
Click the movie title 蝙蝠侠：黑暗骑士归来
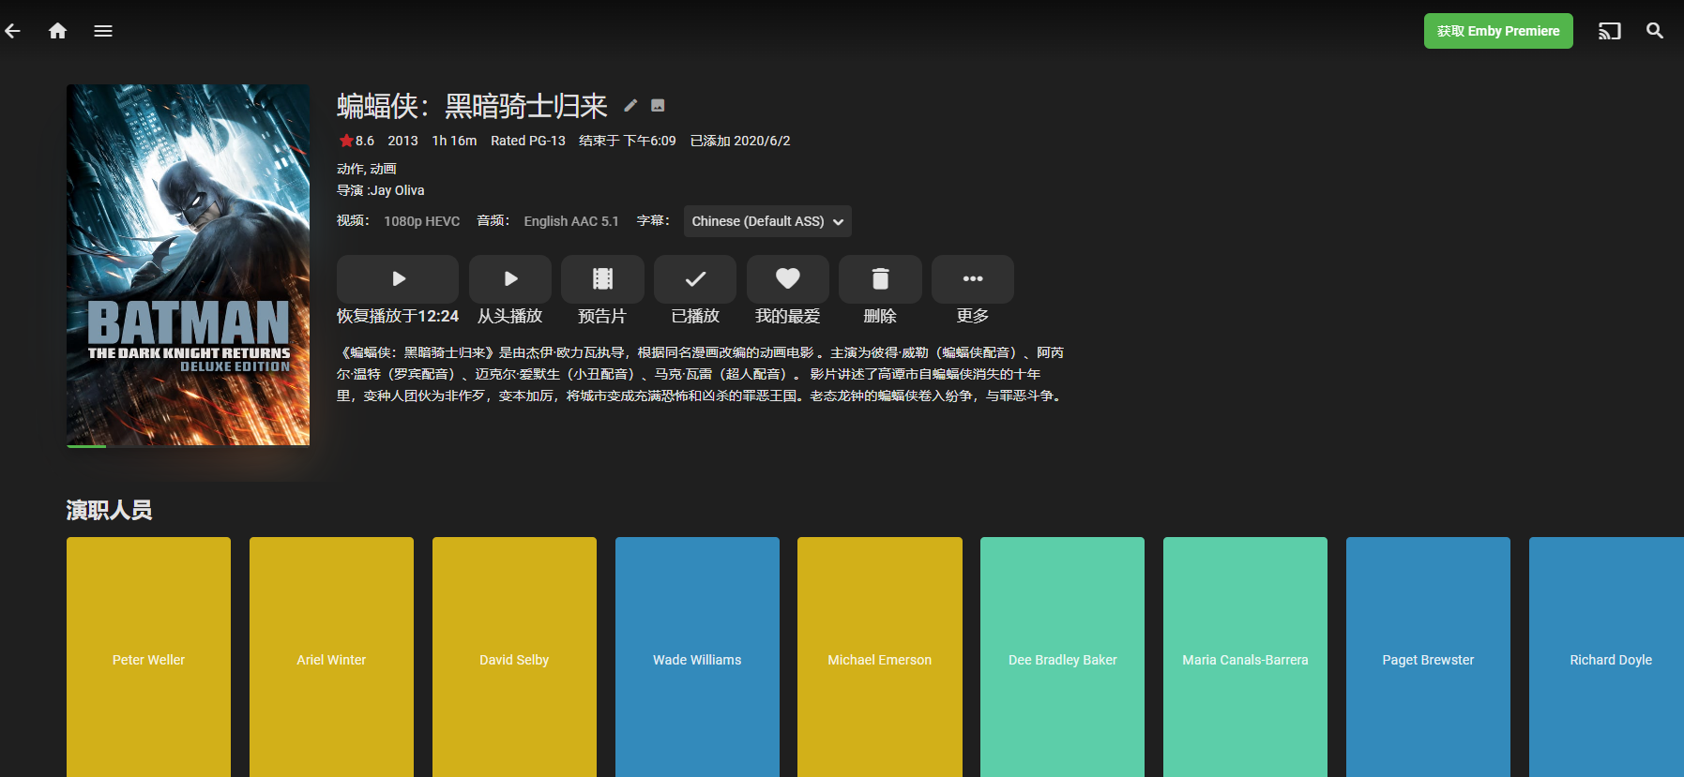(472, 106)
